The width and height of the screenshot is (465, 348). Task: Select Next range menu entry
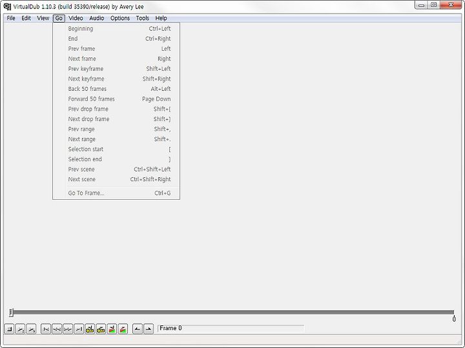point(116,139)
